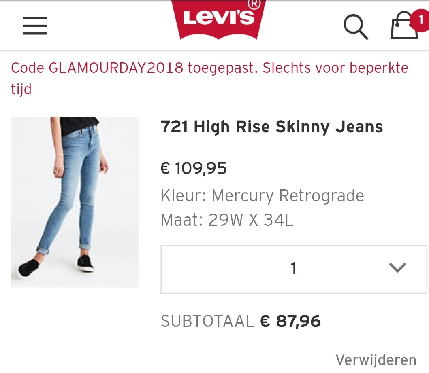Click the Maat: 29W X 34L text
The width and height of the screenshot is (429, 373).
(x=227, y=220)
